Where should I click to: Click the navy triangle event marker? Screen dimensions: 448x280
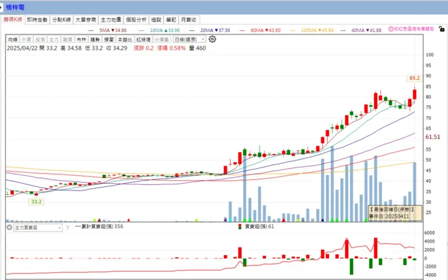pyautogui.click(x=323, y=220)
